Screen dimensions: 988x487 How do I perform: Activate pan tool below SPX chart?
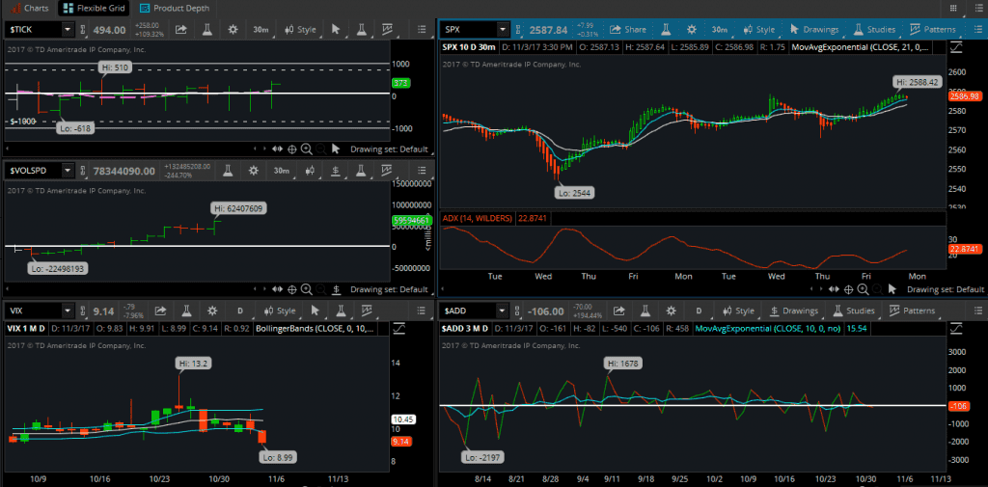[x=835, y=289]
